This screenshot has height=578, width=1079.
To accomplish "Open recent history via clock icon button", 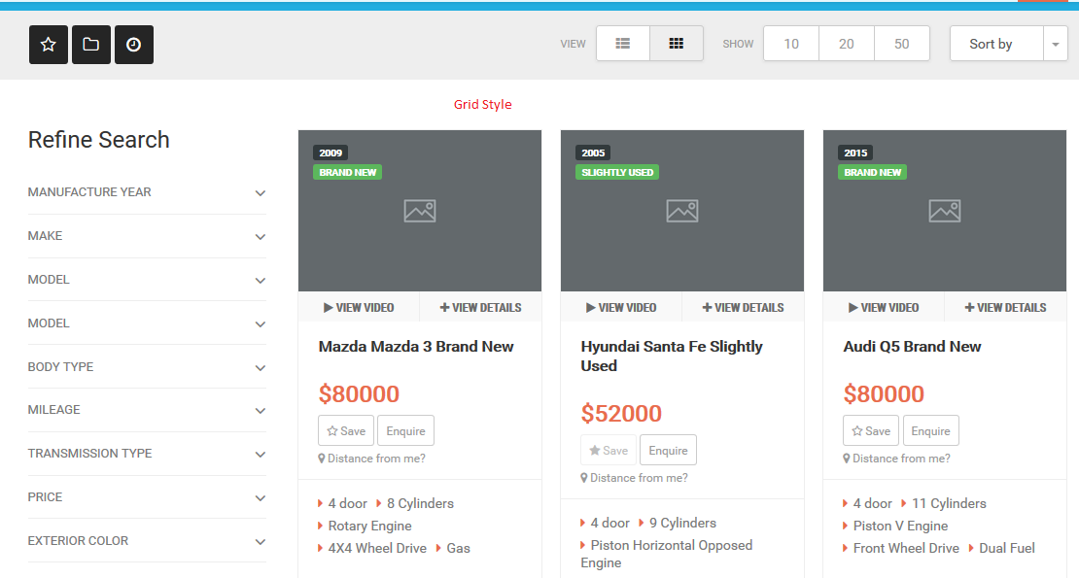I will [133, 45].
